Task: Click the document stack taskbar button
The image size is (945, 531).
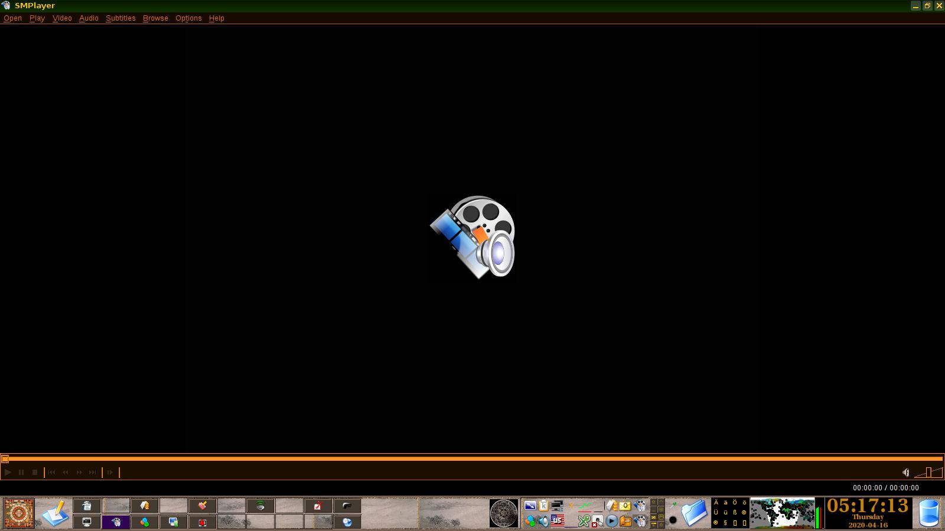Action: (87, 506)
